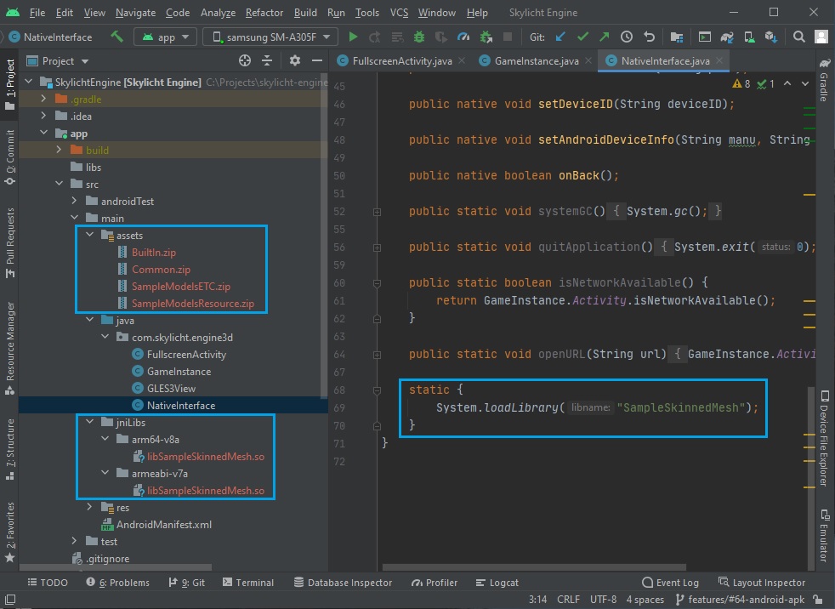Fold the static block at line 68
Viewport: 835px width, 609px height.
[x=377, y=390]
